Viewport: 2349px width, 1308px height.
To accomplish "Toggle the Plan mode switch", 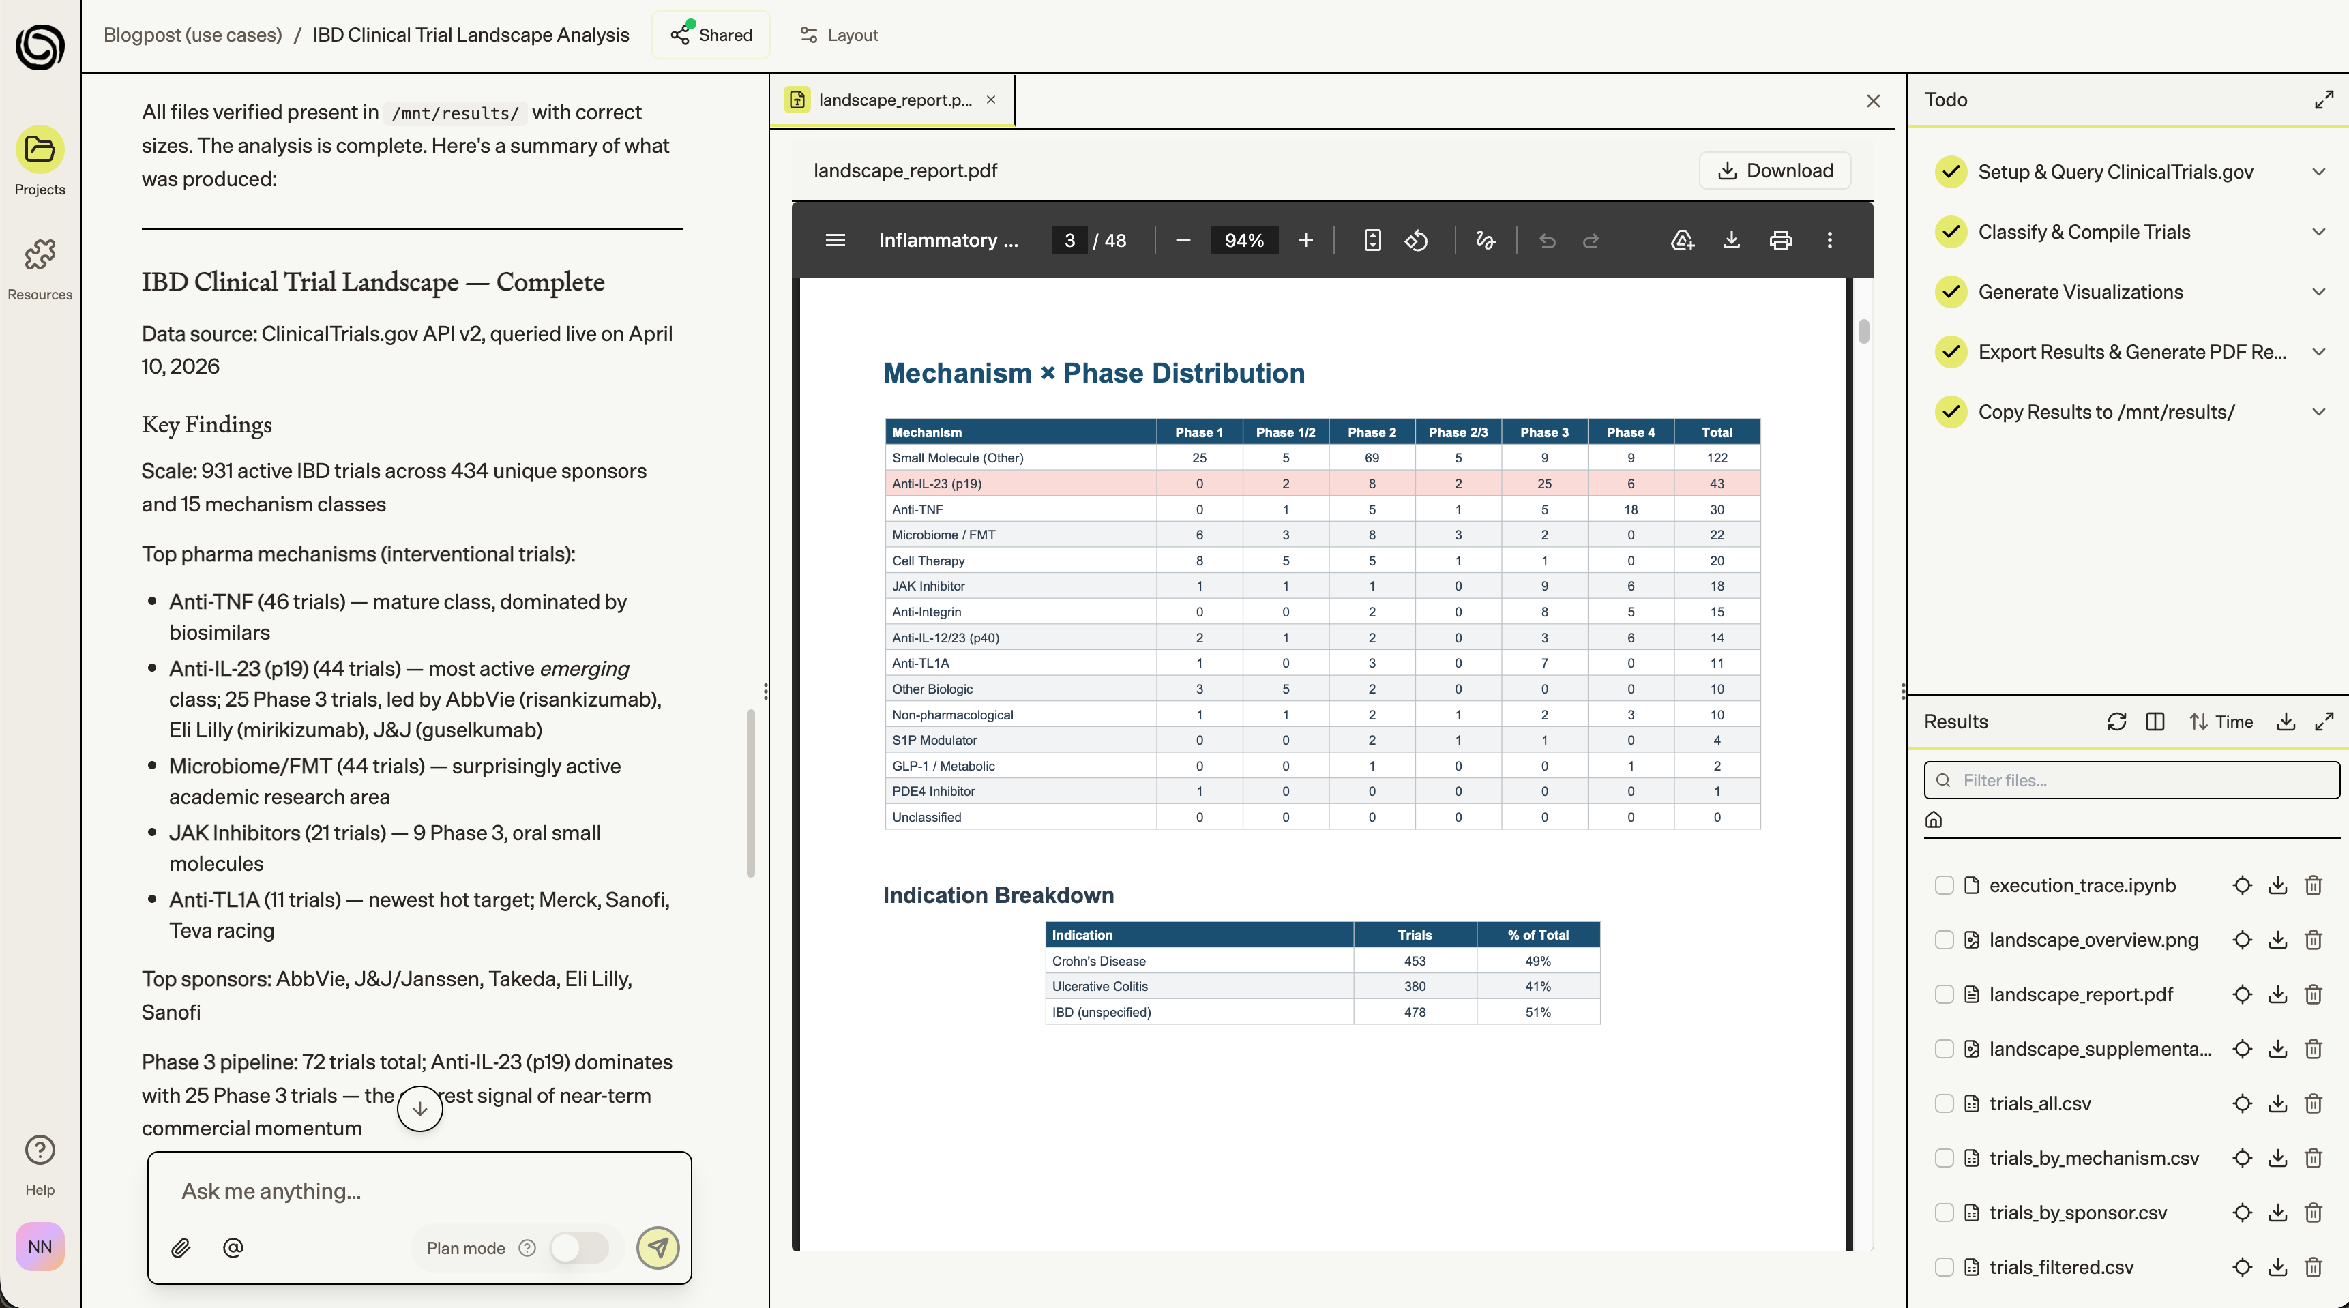I will click(x=578, y=1248).
